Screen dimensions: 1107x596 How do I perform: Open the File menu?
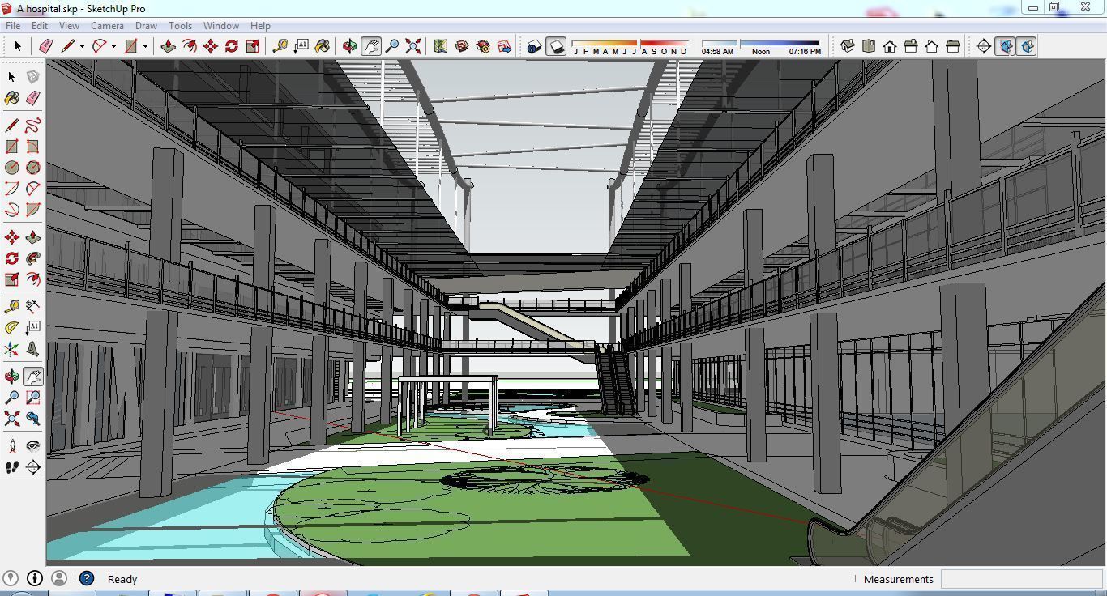click(x=13, y=25)
